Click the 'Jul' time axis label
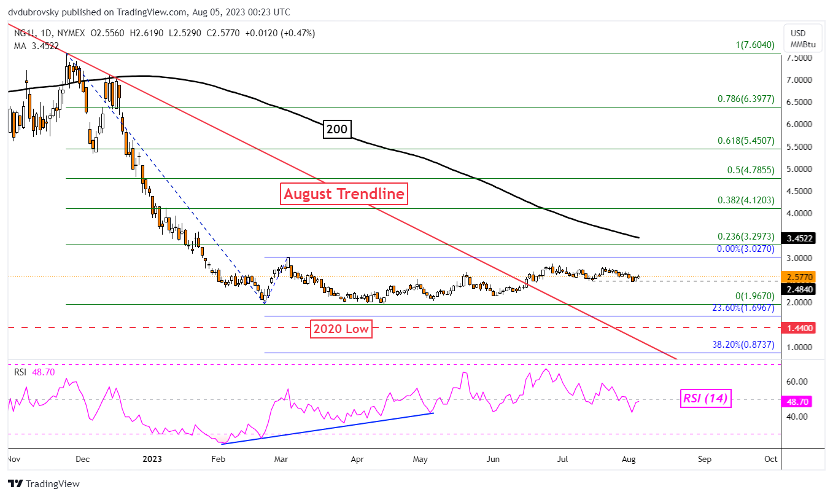Image resolution: width=833 pixels, height=497 pixels. (562, 460)
